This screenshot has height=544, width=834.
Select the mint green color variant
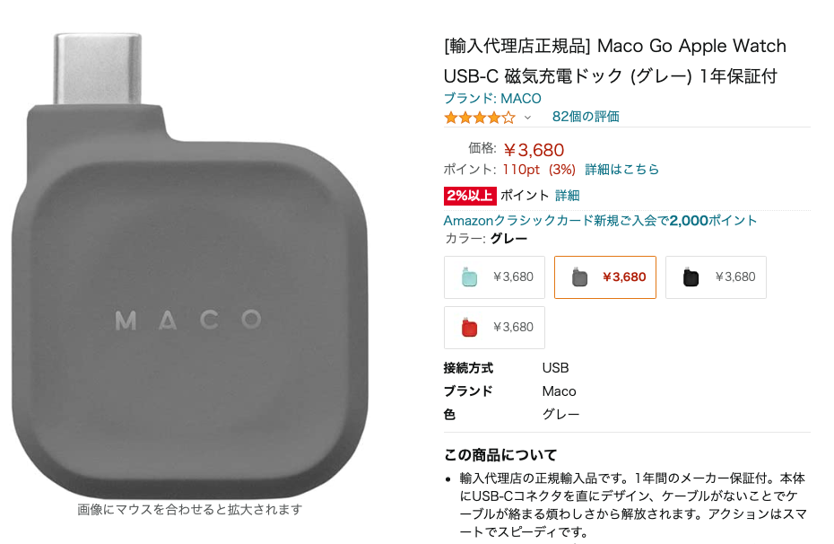point(494,276)
